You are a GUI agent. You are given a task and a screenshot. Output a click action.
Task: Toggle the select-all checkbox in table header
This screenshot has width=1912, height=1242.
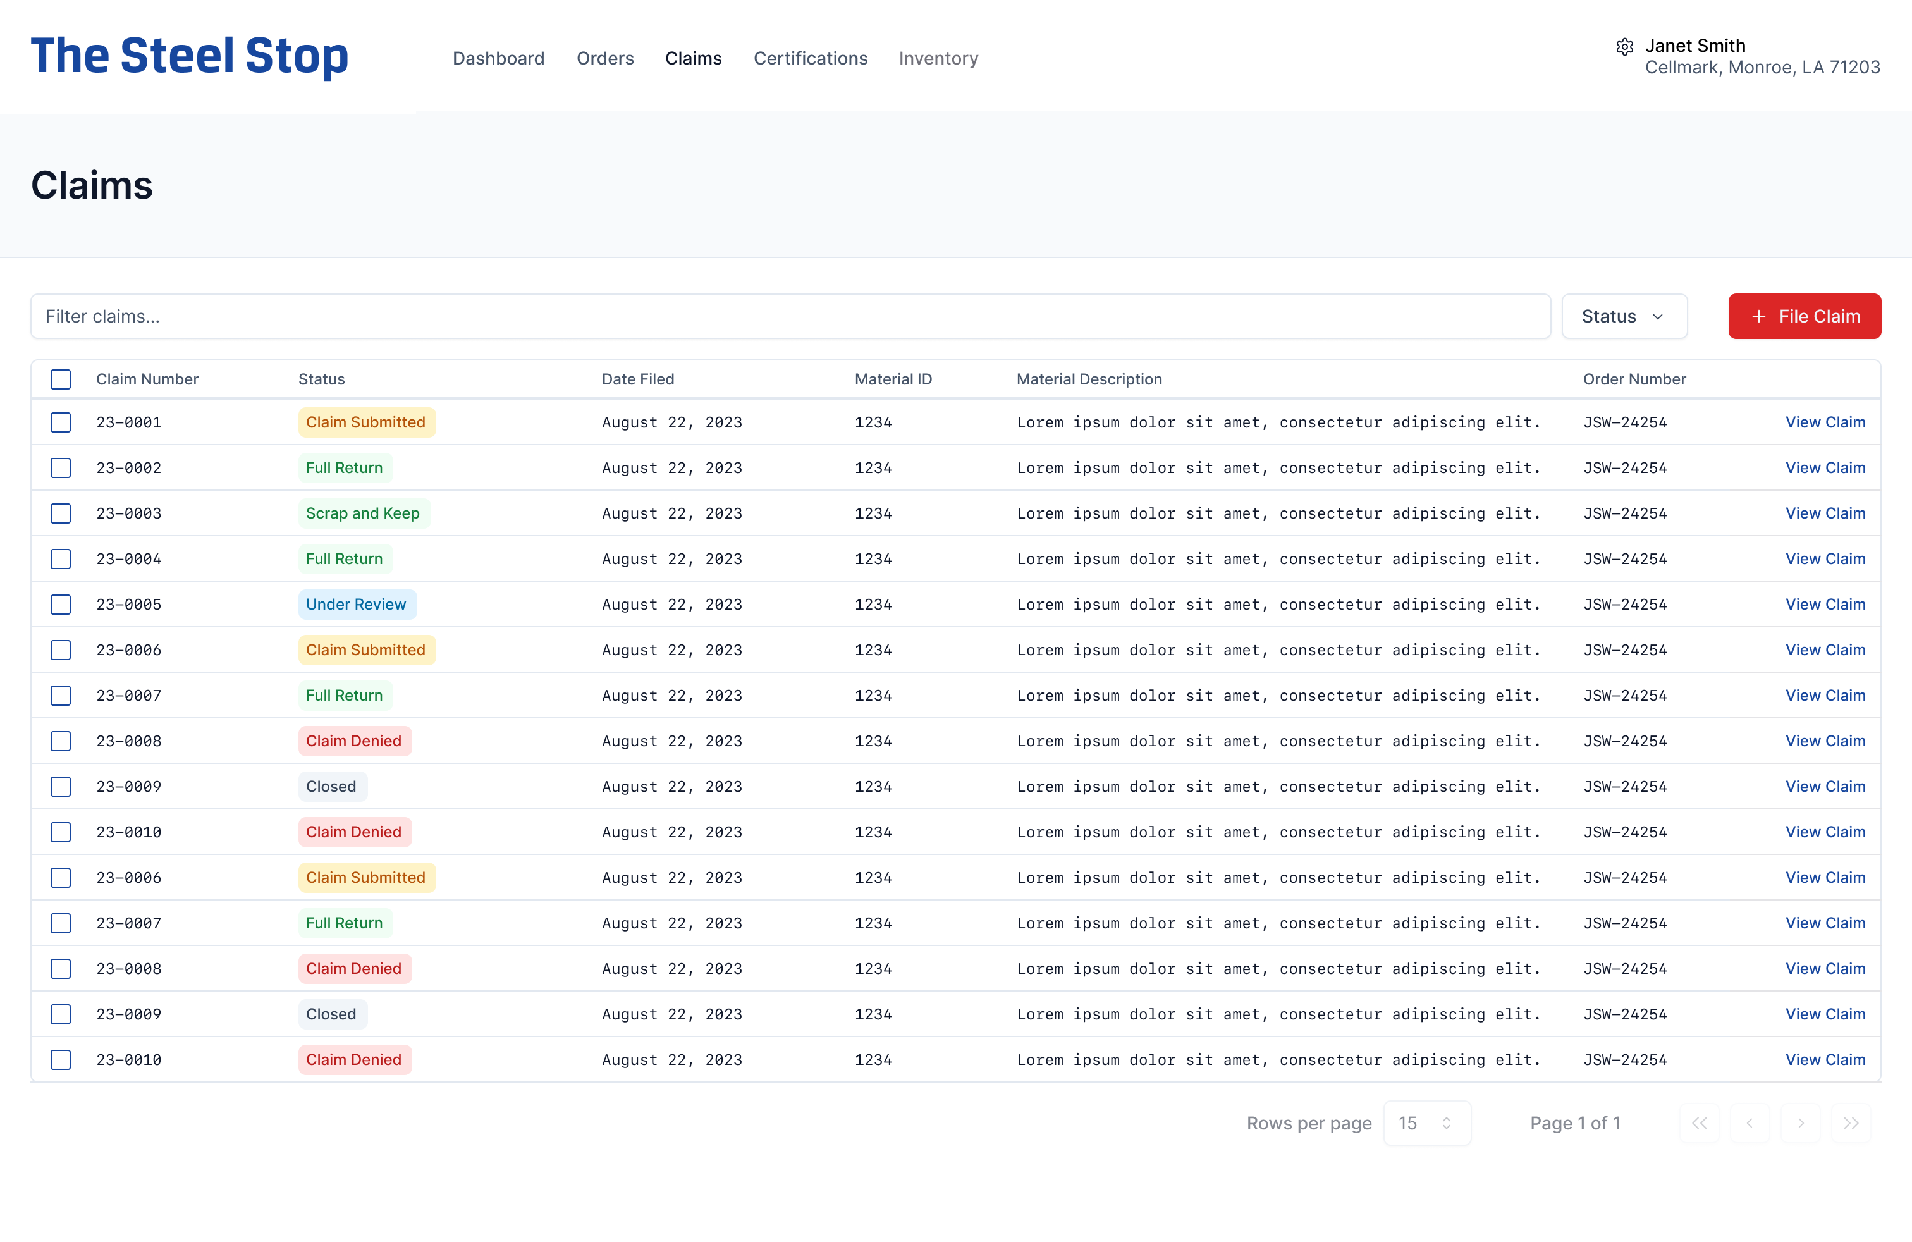(x=61, y=379)
